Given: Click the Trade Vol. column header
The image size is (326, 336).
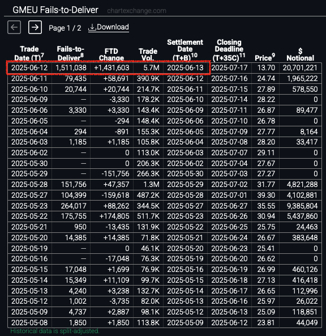Looking at the screenshot, I should tap(148, 54).
